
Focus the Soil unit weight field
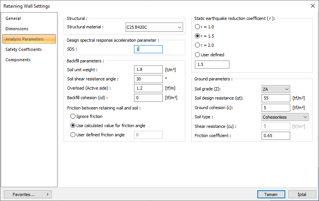148,70
